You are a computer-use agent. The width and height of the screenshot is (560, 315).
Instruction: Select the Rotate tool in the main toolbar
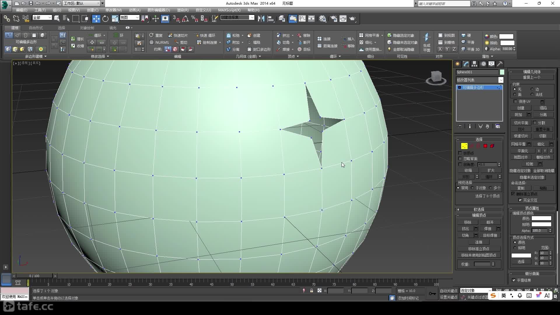[x=105, y=19]
